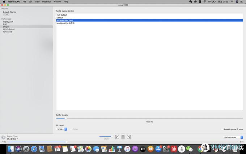Open the Apple menu
The width and height of the screenshot is (246, 154).
point(4,1)
